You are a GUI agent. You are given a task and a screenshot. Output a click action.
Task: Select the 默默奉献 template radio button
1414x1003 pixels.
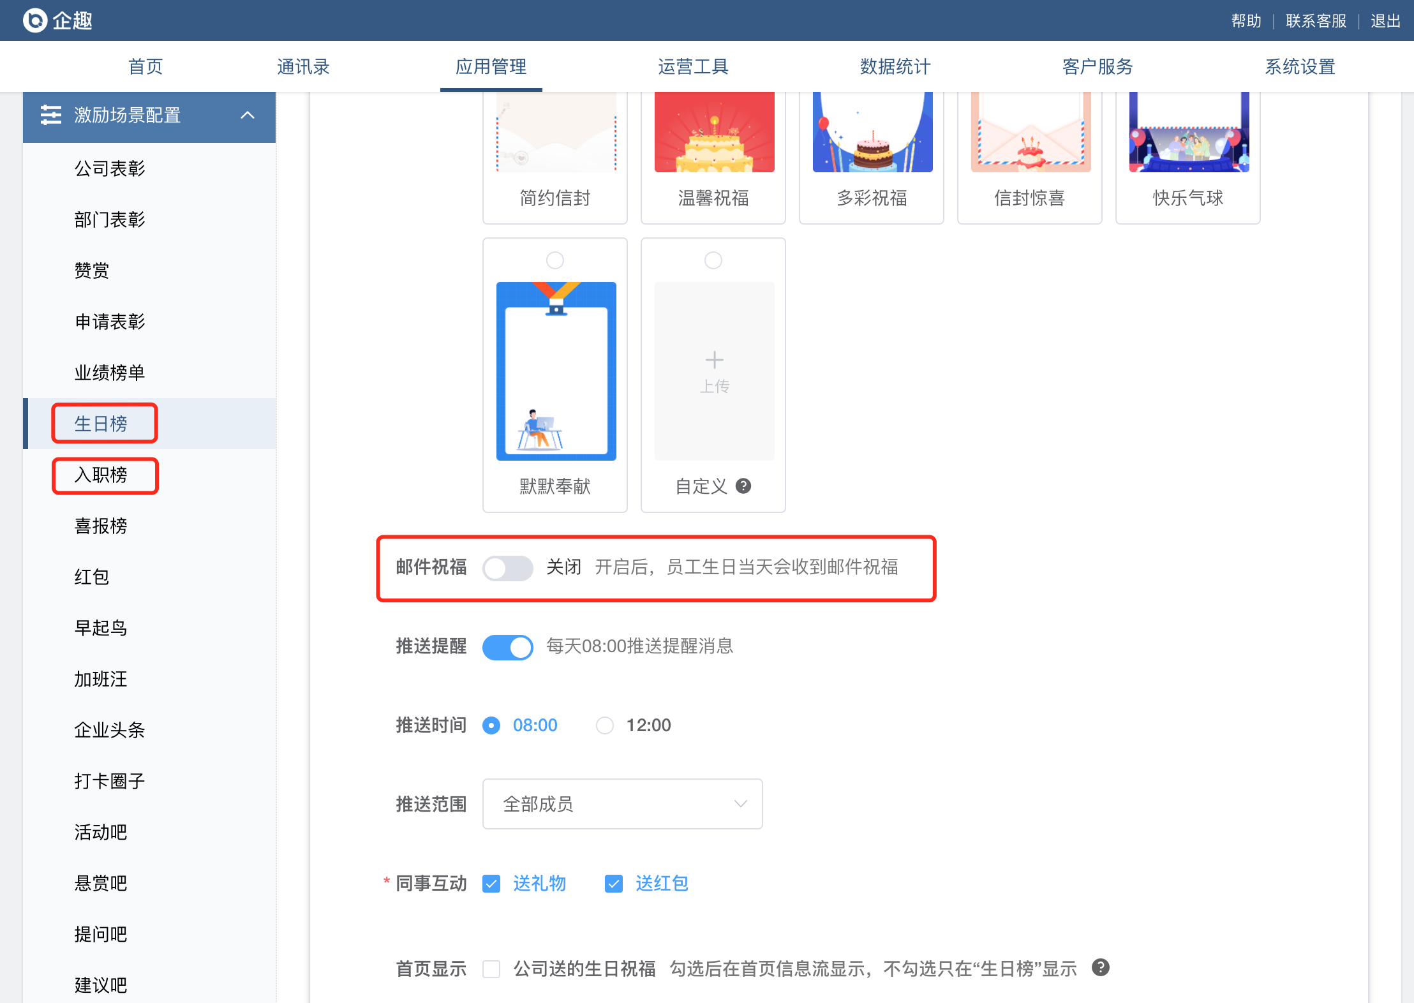pos(555,260)
